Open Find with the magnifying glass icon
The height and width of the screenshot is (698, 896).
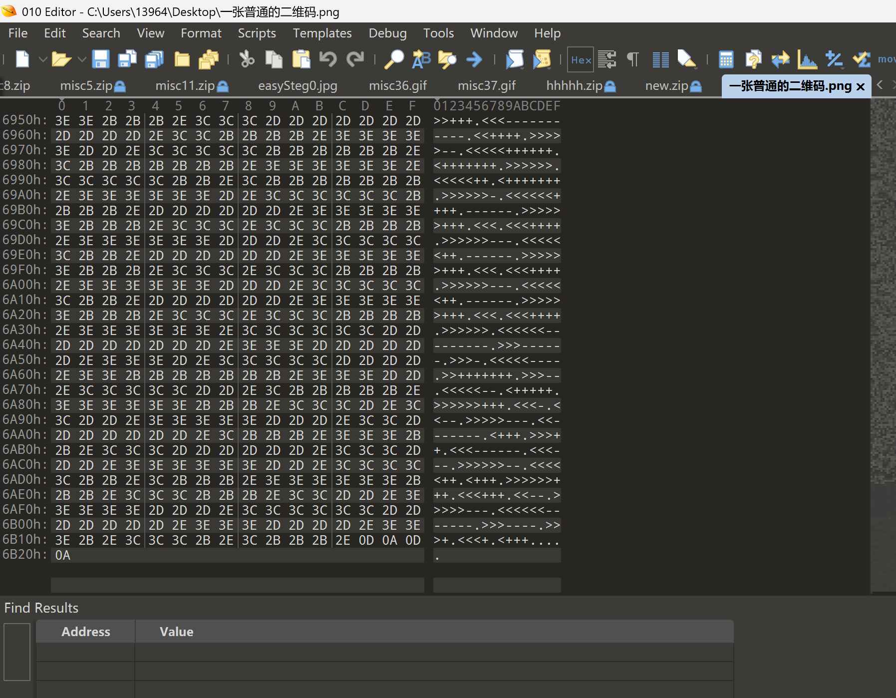coord(394,59)
